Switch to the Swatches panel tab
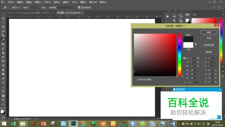Viewport: 225px width, 127px height. coord(194,15)
